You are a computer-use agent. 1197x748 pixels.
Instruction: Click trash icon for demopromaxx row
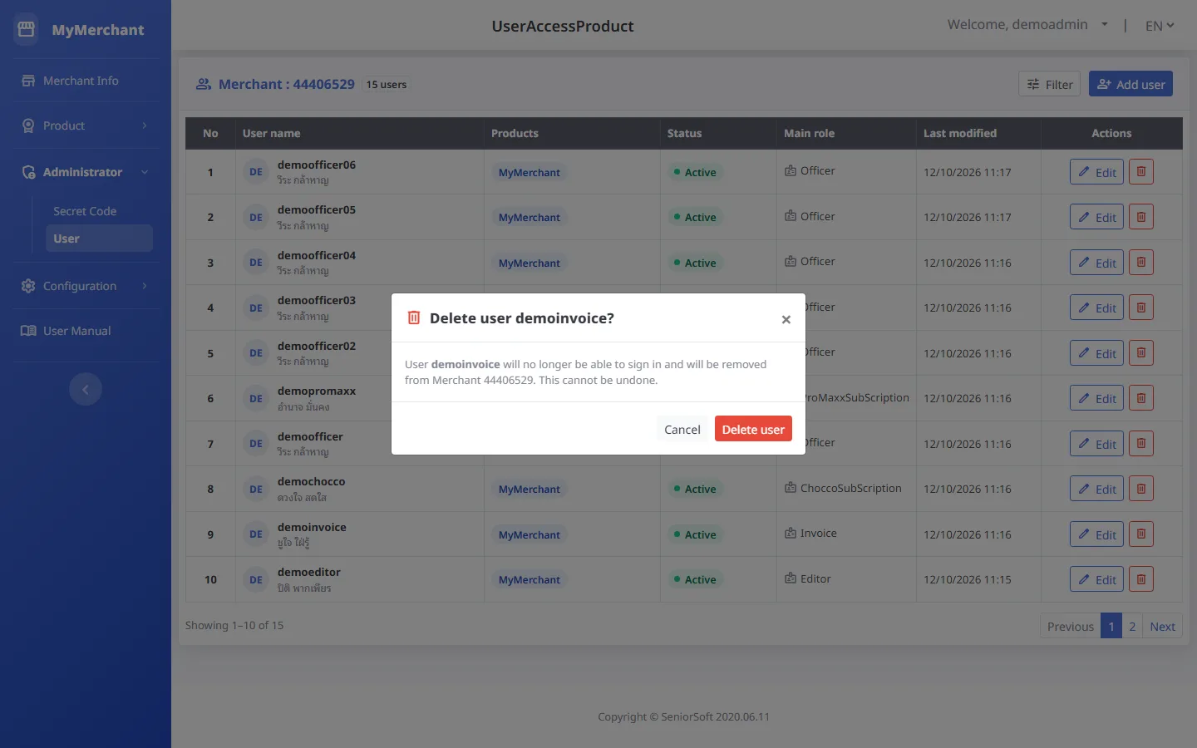(1140, 398)
